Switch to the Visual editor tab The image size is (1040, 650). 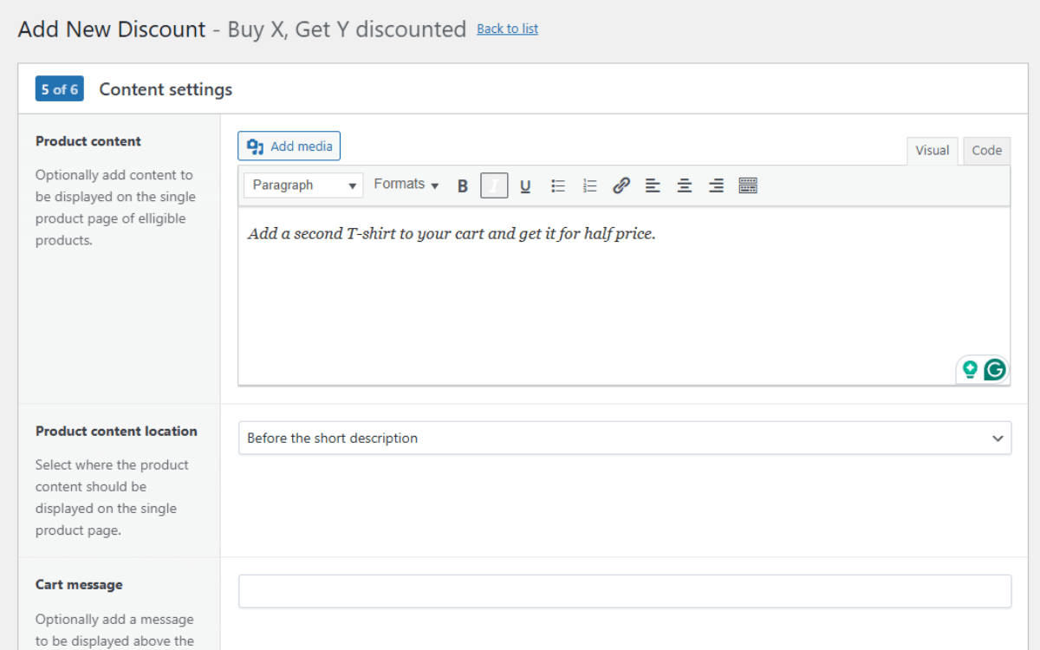(x=932, y=151)
